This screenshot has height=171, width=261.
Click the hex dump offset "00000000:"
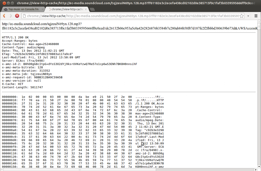click(x=10, y=97)
